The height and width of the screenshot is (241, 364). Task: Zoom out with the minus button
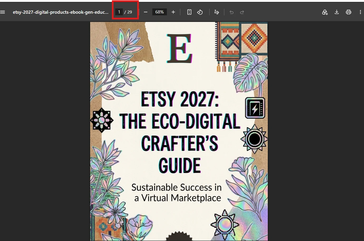[145, 12]
